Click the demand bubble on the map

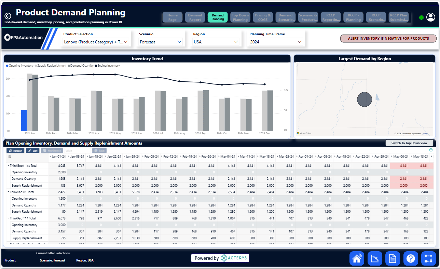coord(364,99)
